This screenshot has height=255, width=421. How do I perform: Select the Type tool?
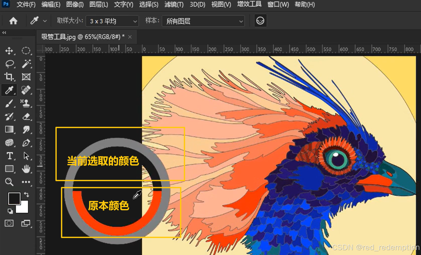click(9, 156)
